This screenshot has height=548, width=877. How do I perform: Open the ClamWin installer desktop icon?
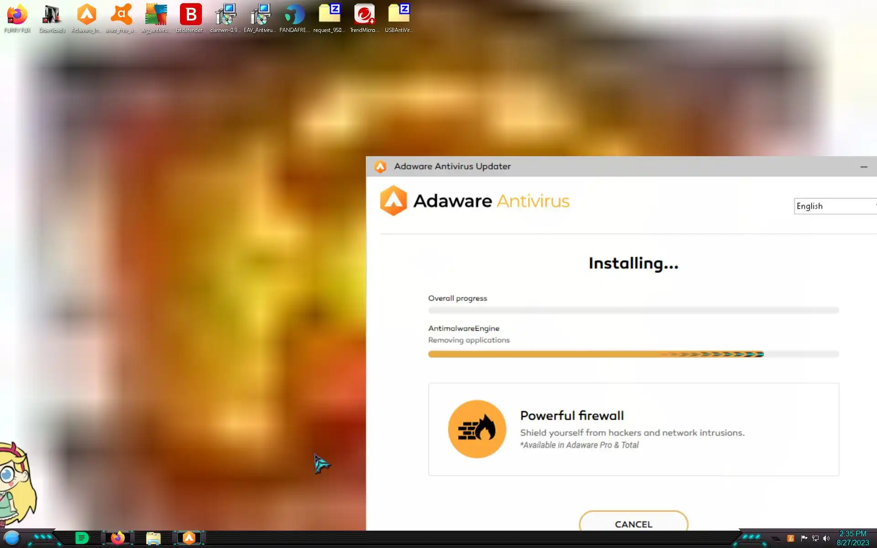tap(225, 16)
